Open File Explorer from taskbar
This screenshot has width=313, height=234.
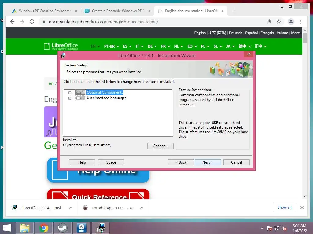pyautogui.click(x=24, y=228)
